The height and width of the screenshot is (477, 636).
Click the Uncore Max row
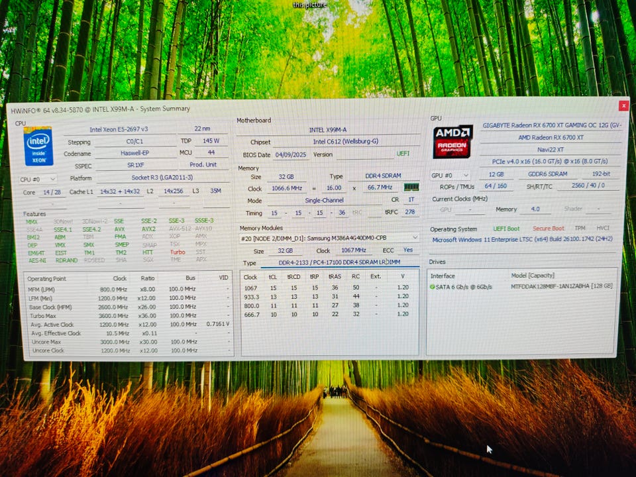click(129, 342)
